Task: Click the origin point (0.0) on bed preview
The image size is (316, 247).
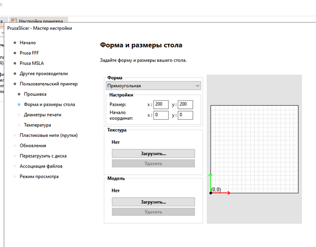Action: point(211,193)
